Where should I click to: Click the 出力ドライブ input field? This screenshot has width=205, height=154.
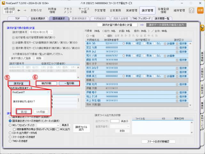coord(115,121)
